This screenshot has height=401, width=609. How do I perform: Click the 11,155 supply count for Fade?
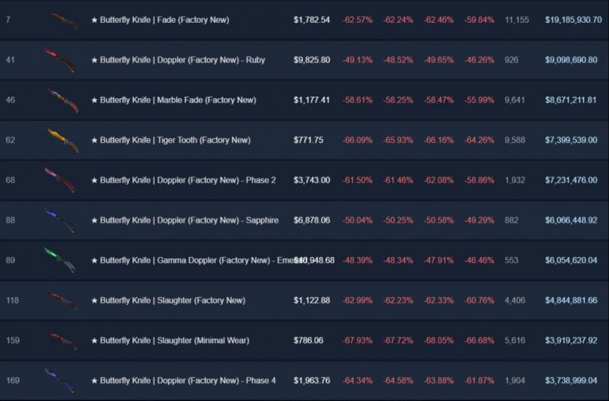click(517, 20)
